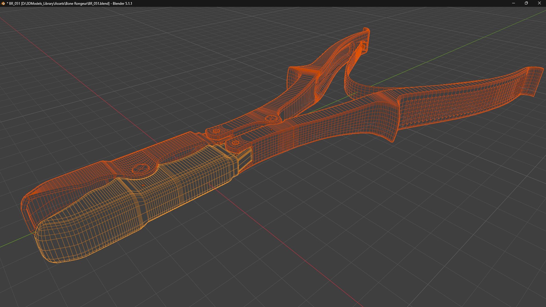The image size is (546, 307).
Task: Click the BR_051 title bar text
Action: pyautogui.click(x=69, y=3)
